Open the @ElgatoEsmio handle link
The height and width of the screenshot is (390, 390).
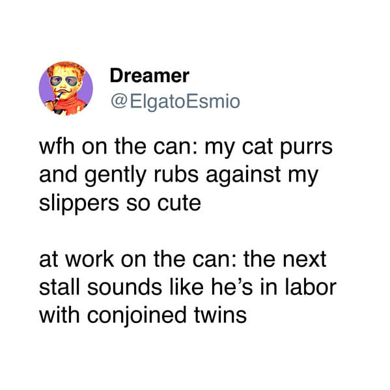pos(175,102)
